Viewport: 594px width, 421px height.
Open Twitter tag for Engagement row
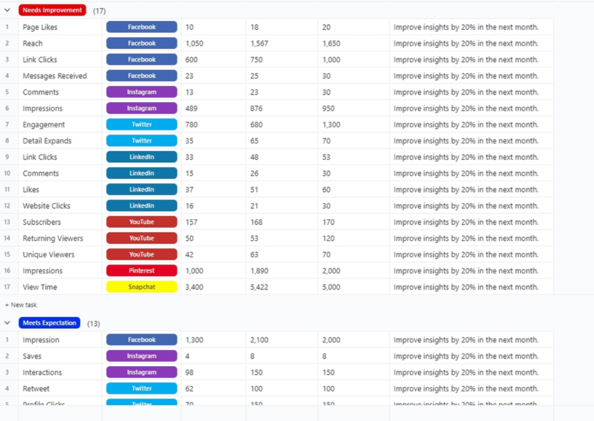pos(142,125)
